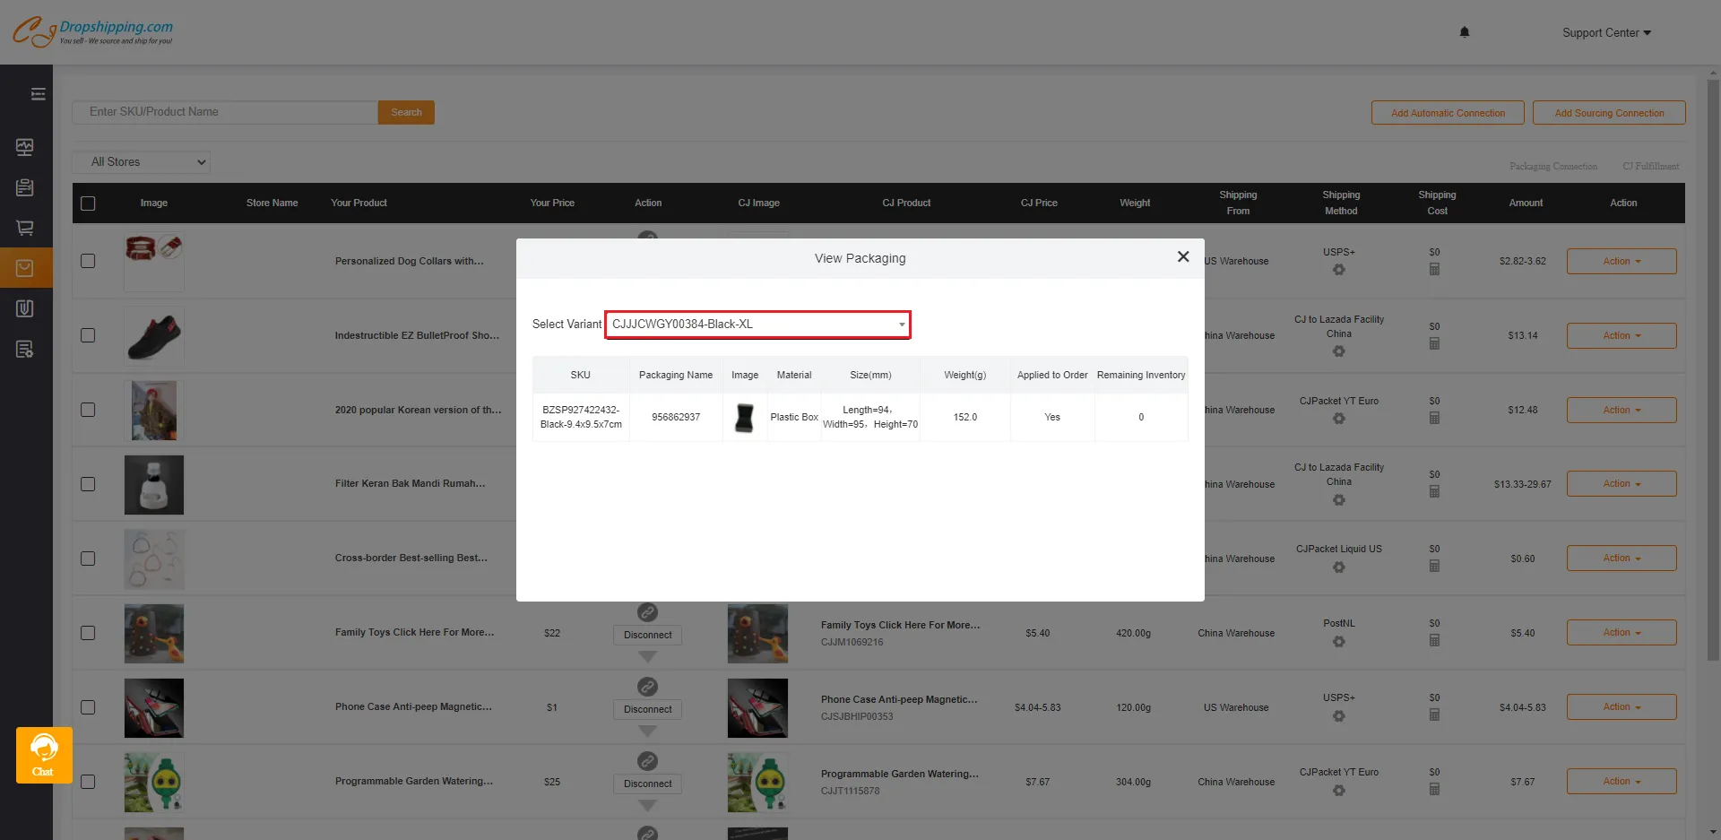Switch to the CJ Fulfillment tab
The width and height of the screenshot is (1721, 840).
point(1649,167)
